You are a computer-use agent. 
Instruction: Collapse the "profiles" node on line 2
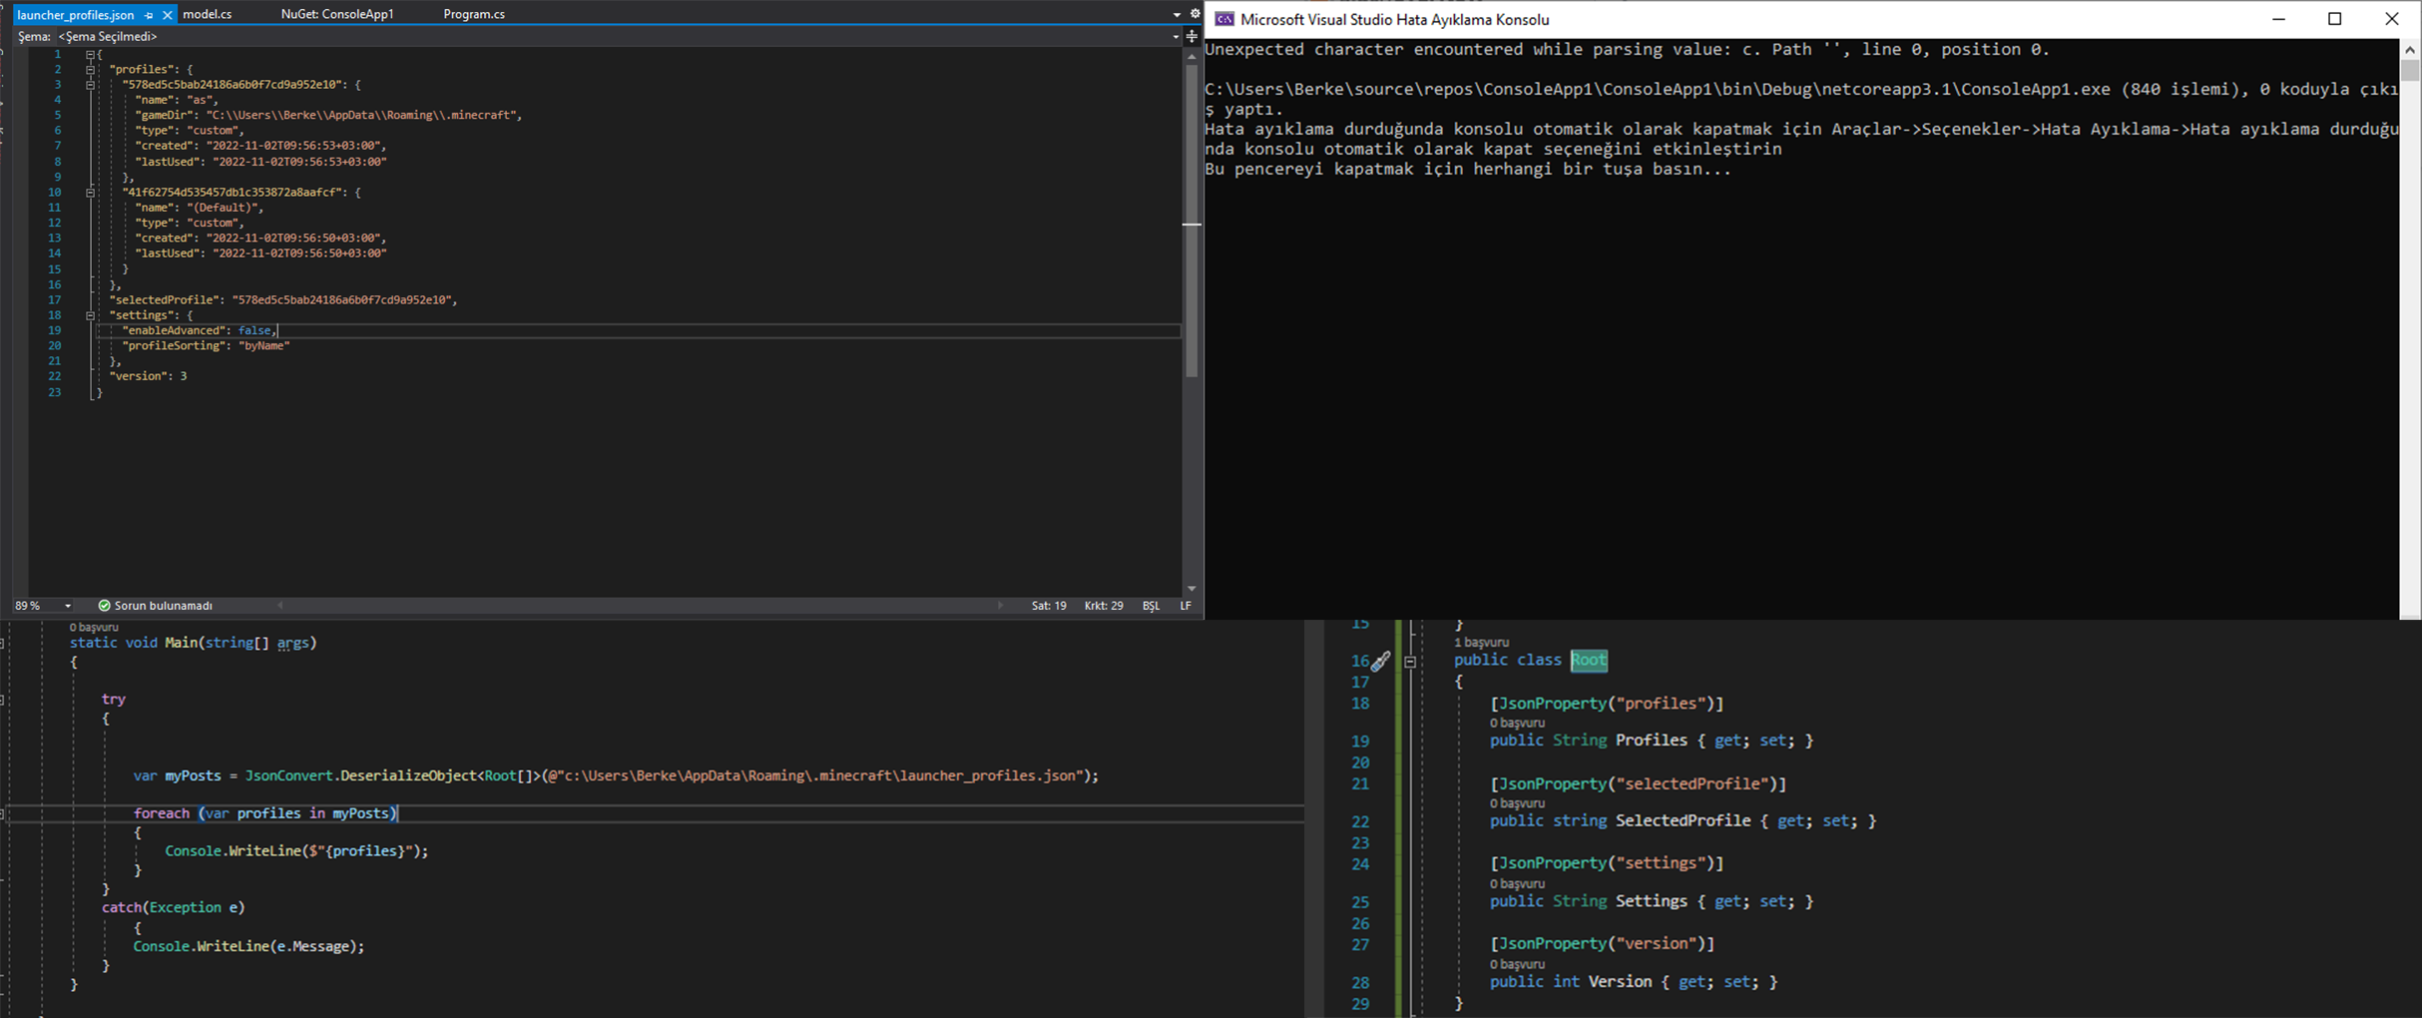tap(90, 70)
